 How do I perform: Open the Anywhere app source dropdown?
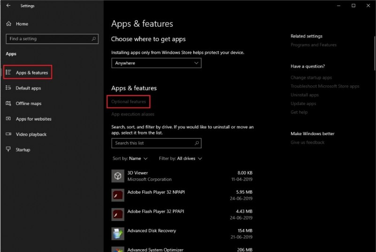click(156, 63)
